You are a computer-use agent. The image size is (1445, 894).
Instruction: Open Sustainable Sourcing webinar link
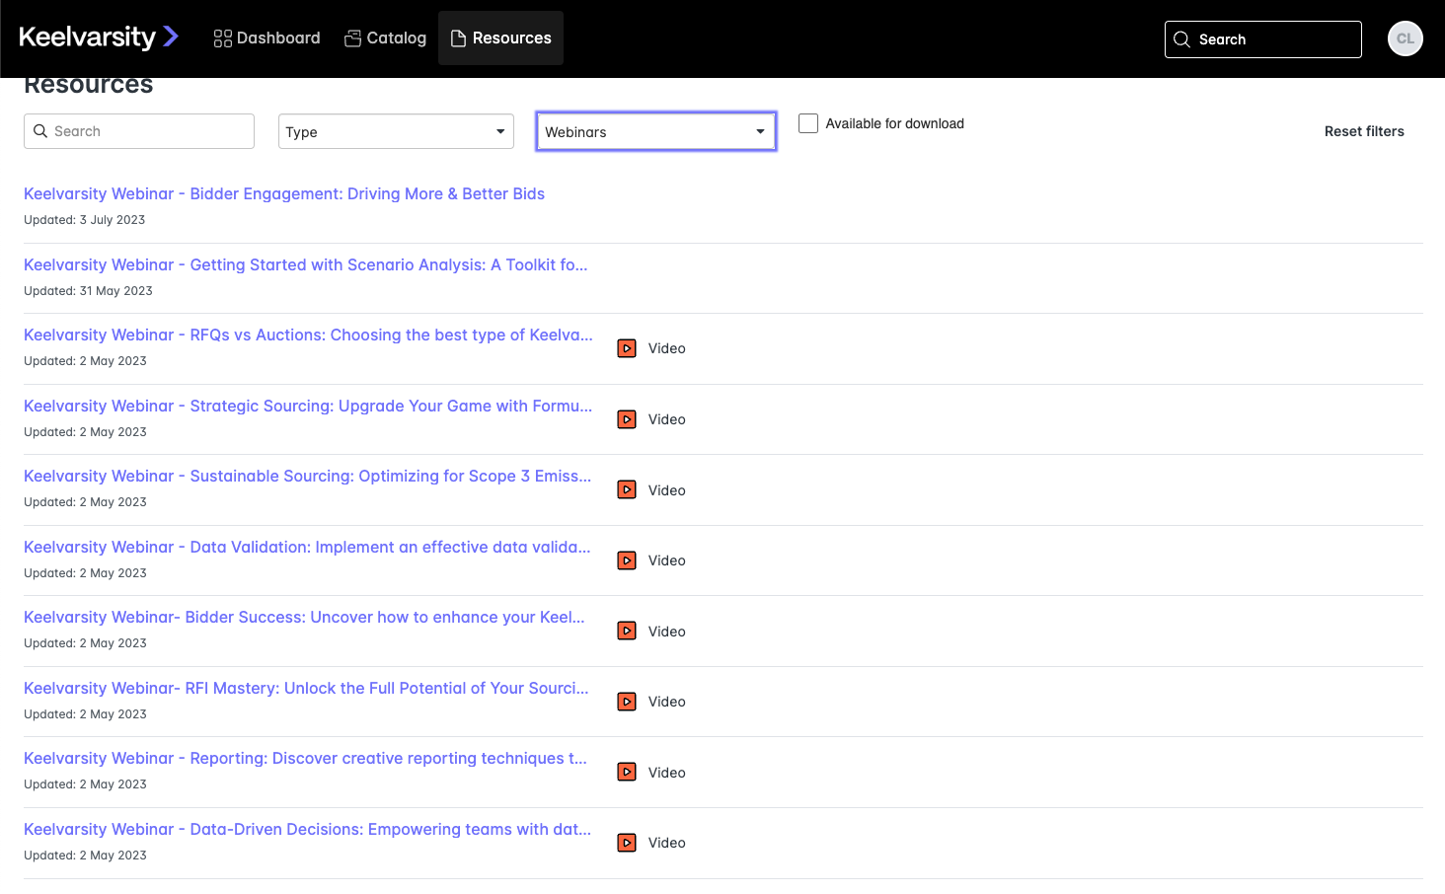tap(308, 477)
